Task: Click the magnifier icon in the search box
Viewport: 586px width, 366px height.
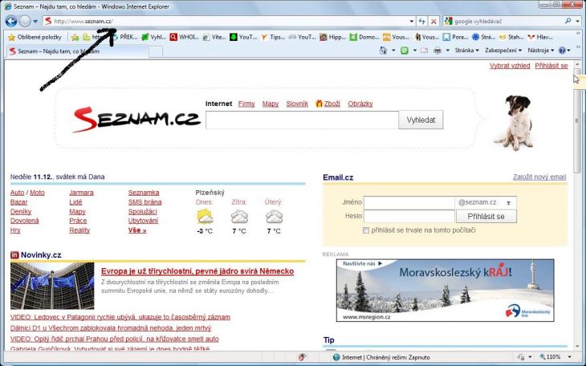Action: [568, 22]
